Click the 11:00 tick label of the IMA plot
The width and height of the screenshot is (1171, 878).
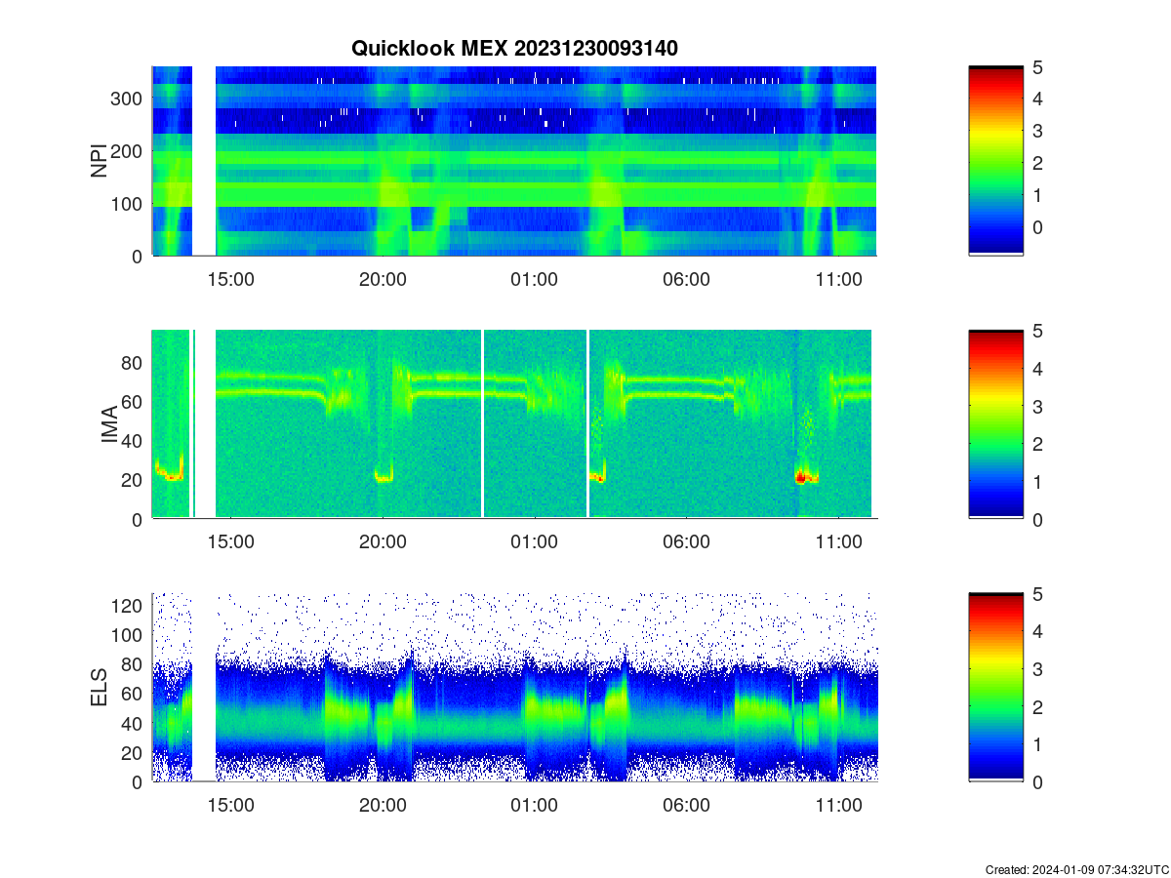coord(838,542)
